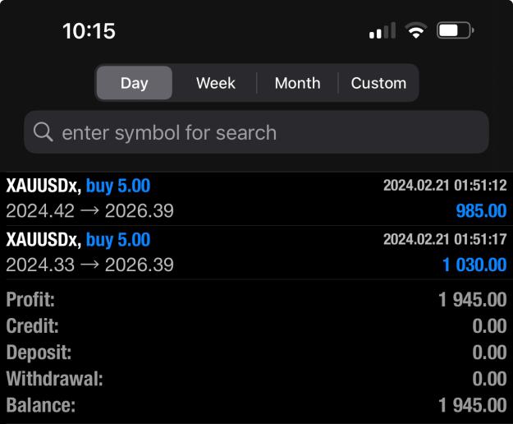Open the XAUUSDx trade closed at 01:51:12
The height and width of the screenshot is (424, 513).
pos(256,198)
